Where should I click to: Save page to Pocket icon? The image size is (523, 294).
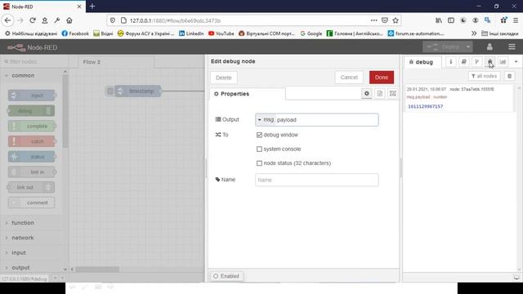pyautogui.click(x=385, y=20)
